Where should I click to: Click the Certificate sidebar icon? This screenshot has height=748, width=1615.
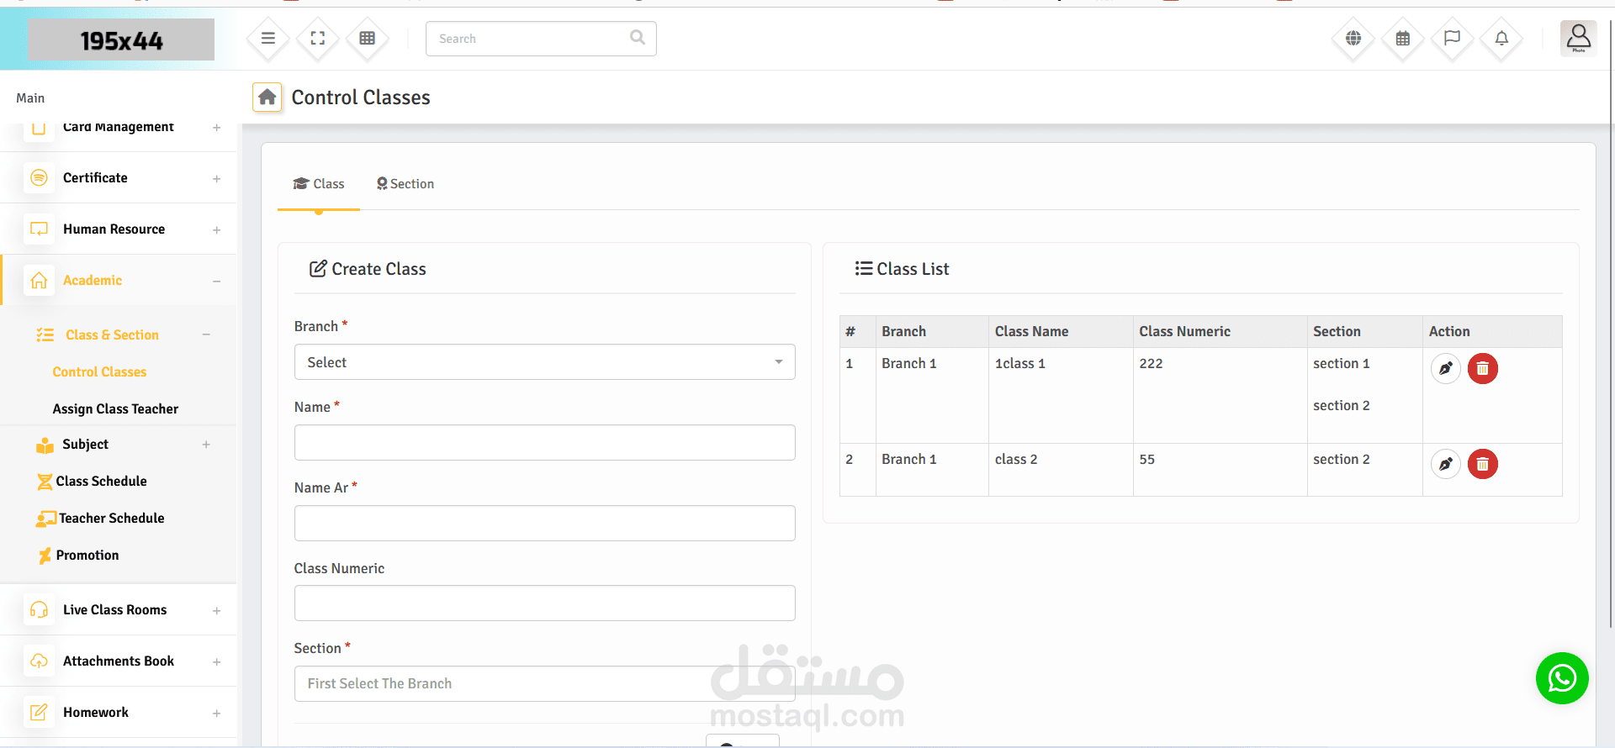point(39,178)
